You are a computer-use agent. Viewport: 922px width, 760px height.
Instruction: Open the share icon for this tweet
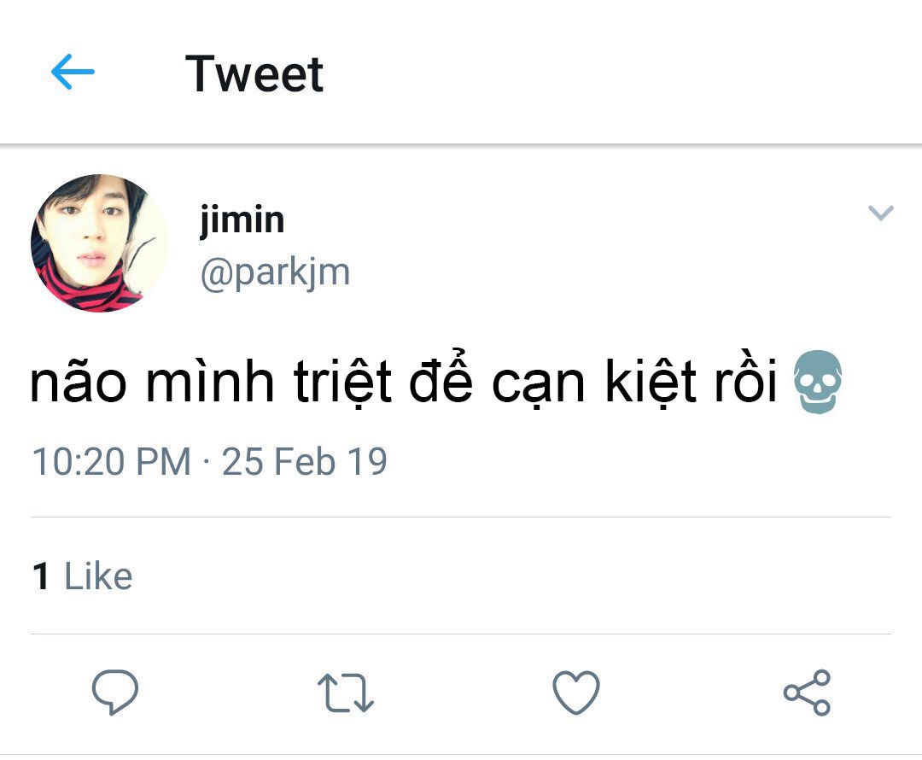[807, 692]
